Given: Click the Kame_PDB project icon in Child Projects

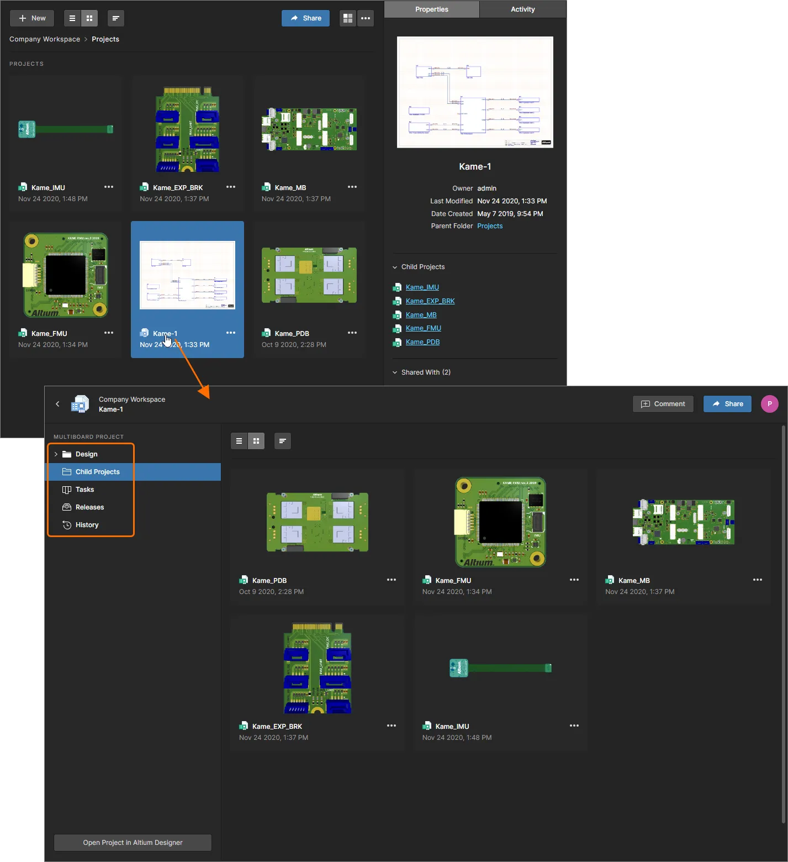Looking at the screenshot, I should pyautogui.click(x=244, y=580).
